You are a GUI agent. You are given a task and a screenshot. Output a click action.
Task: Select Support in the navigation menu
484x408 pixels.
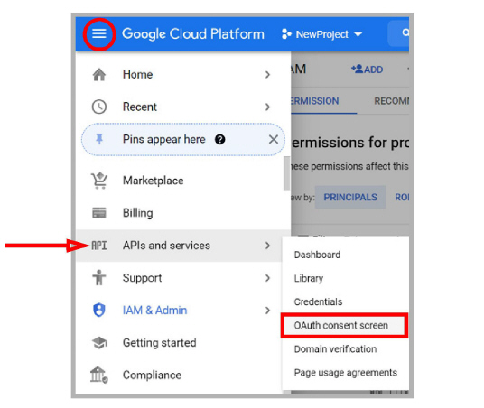click(179, 278)
